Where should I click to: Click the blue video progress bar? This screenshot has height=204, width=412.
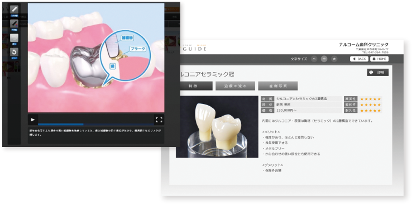coord(61,124)
